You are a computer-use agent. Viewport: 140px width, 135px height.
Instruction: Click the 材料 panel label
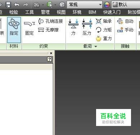14,46
